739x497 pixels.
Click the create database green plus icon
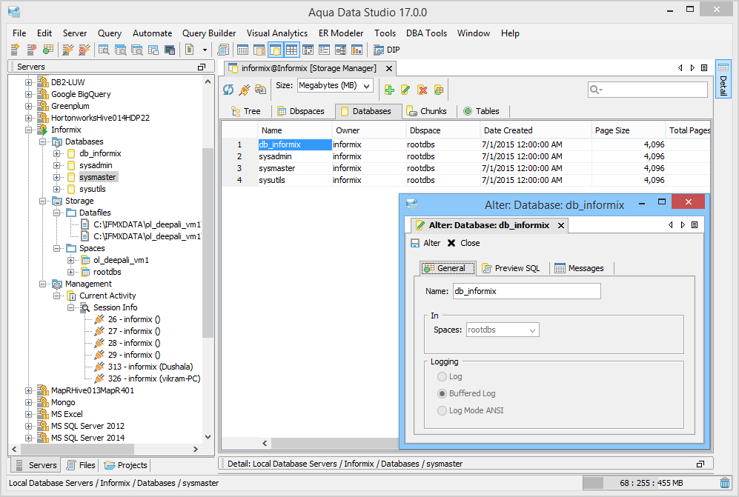coord(389,90)
